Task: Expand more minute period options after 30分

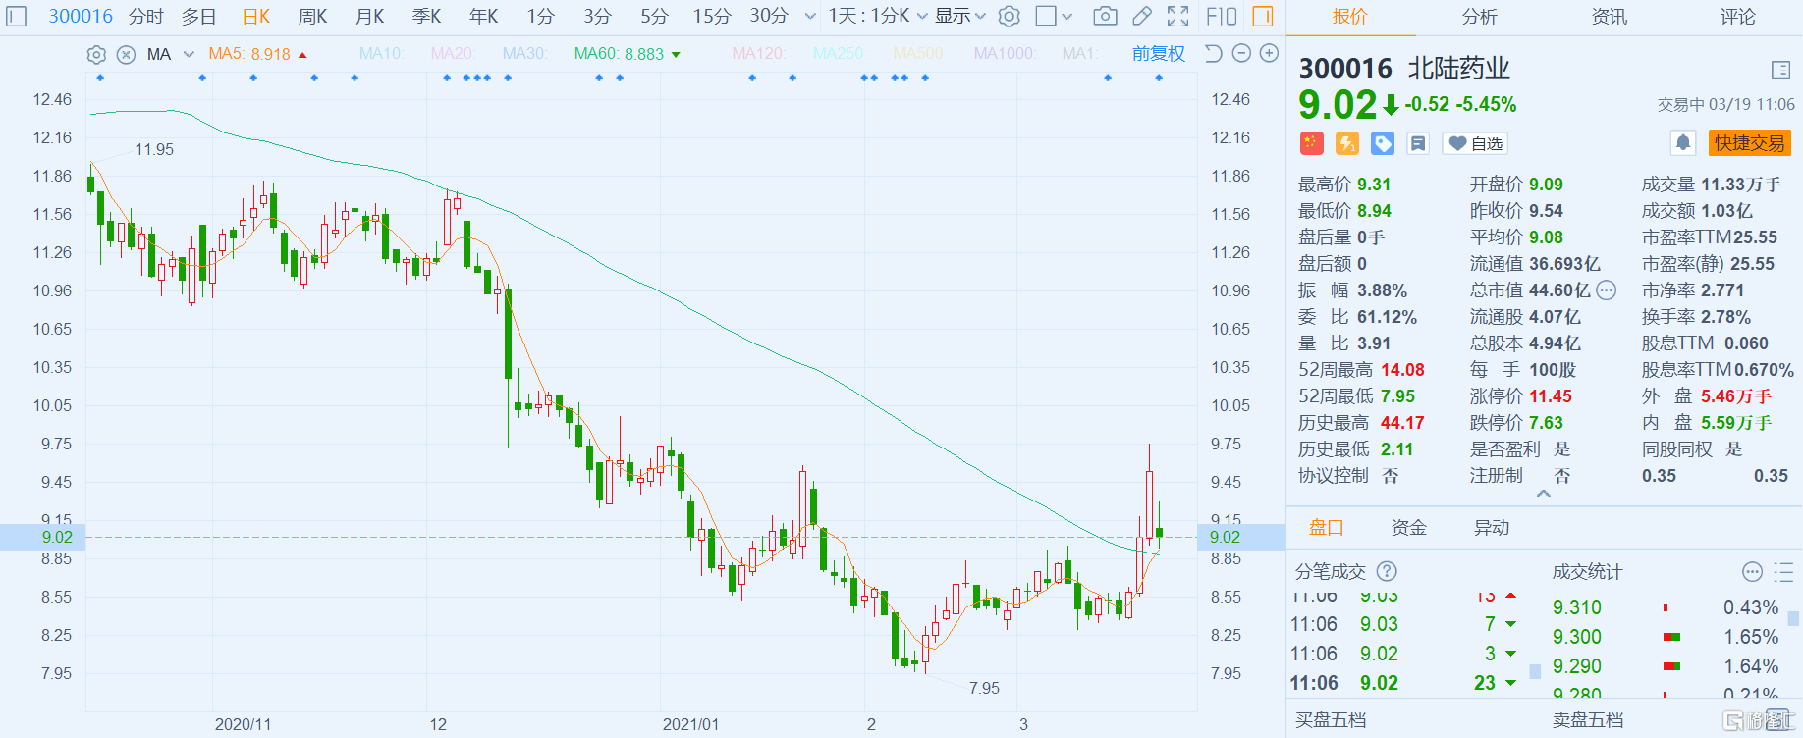Action: (810, 17)
